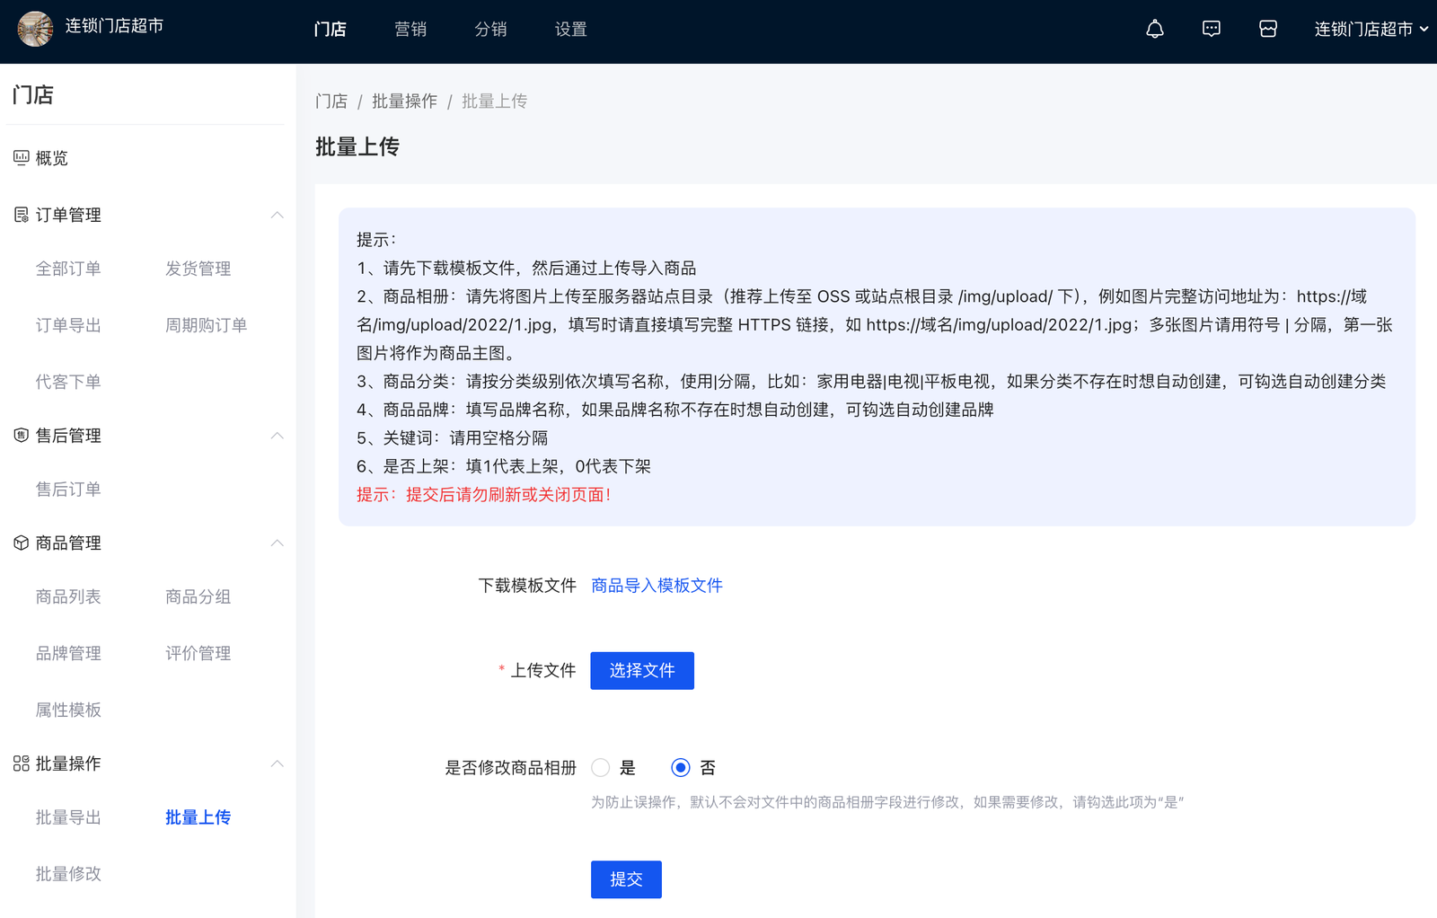The image size is (1437, 918).
Task: Click the 概览 overview icon
Action: 22,158
